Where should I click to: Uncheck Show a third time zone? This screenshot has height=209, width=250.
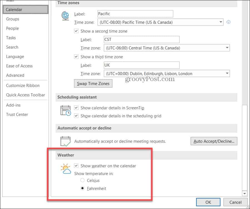[76, 57]
